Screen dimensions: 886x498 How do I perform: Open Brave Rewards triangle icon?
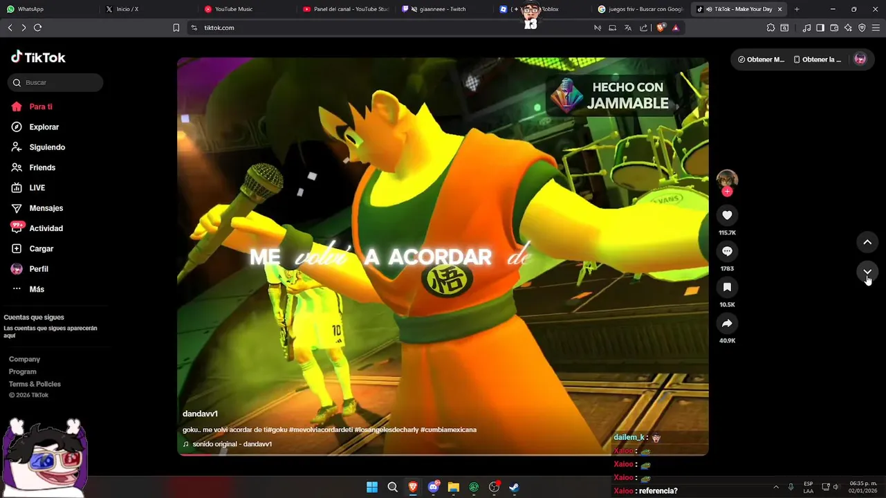(x=676, y=28)
